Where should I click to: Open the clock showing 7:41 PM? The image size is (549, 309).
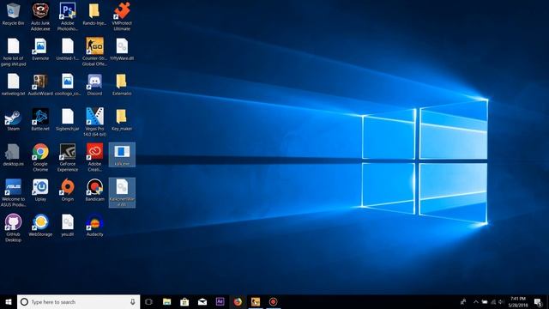(x=518, y=301)
